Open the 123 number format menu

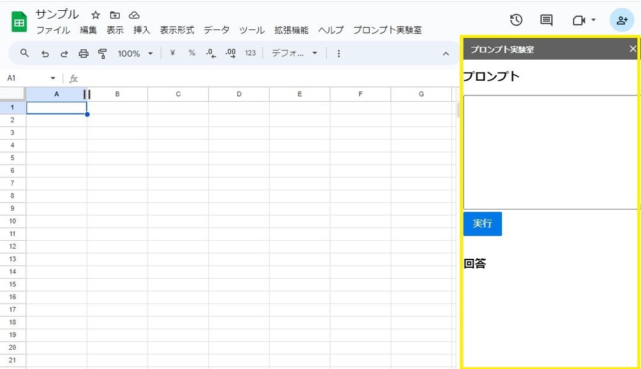tap(250, 53)
